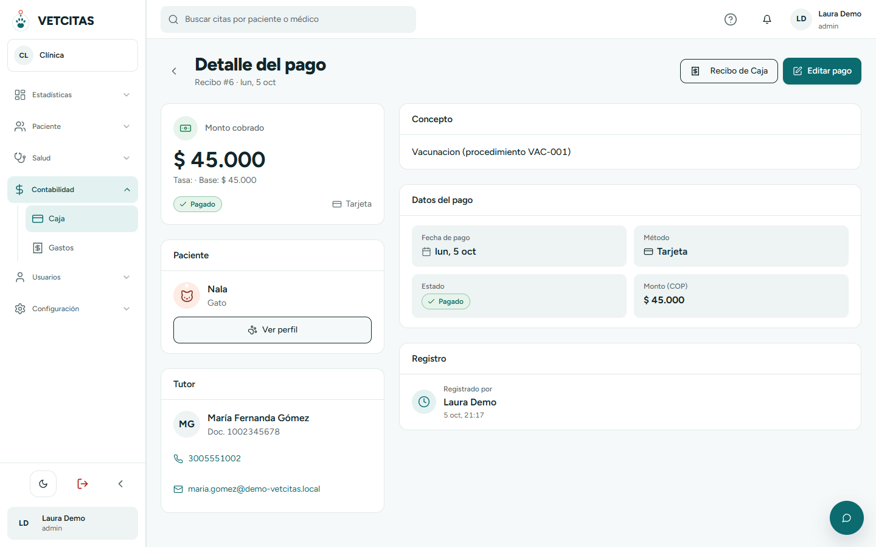Open the Clínica selector

coord(72,55)
